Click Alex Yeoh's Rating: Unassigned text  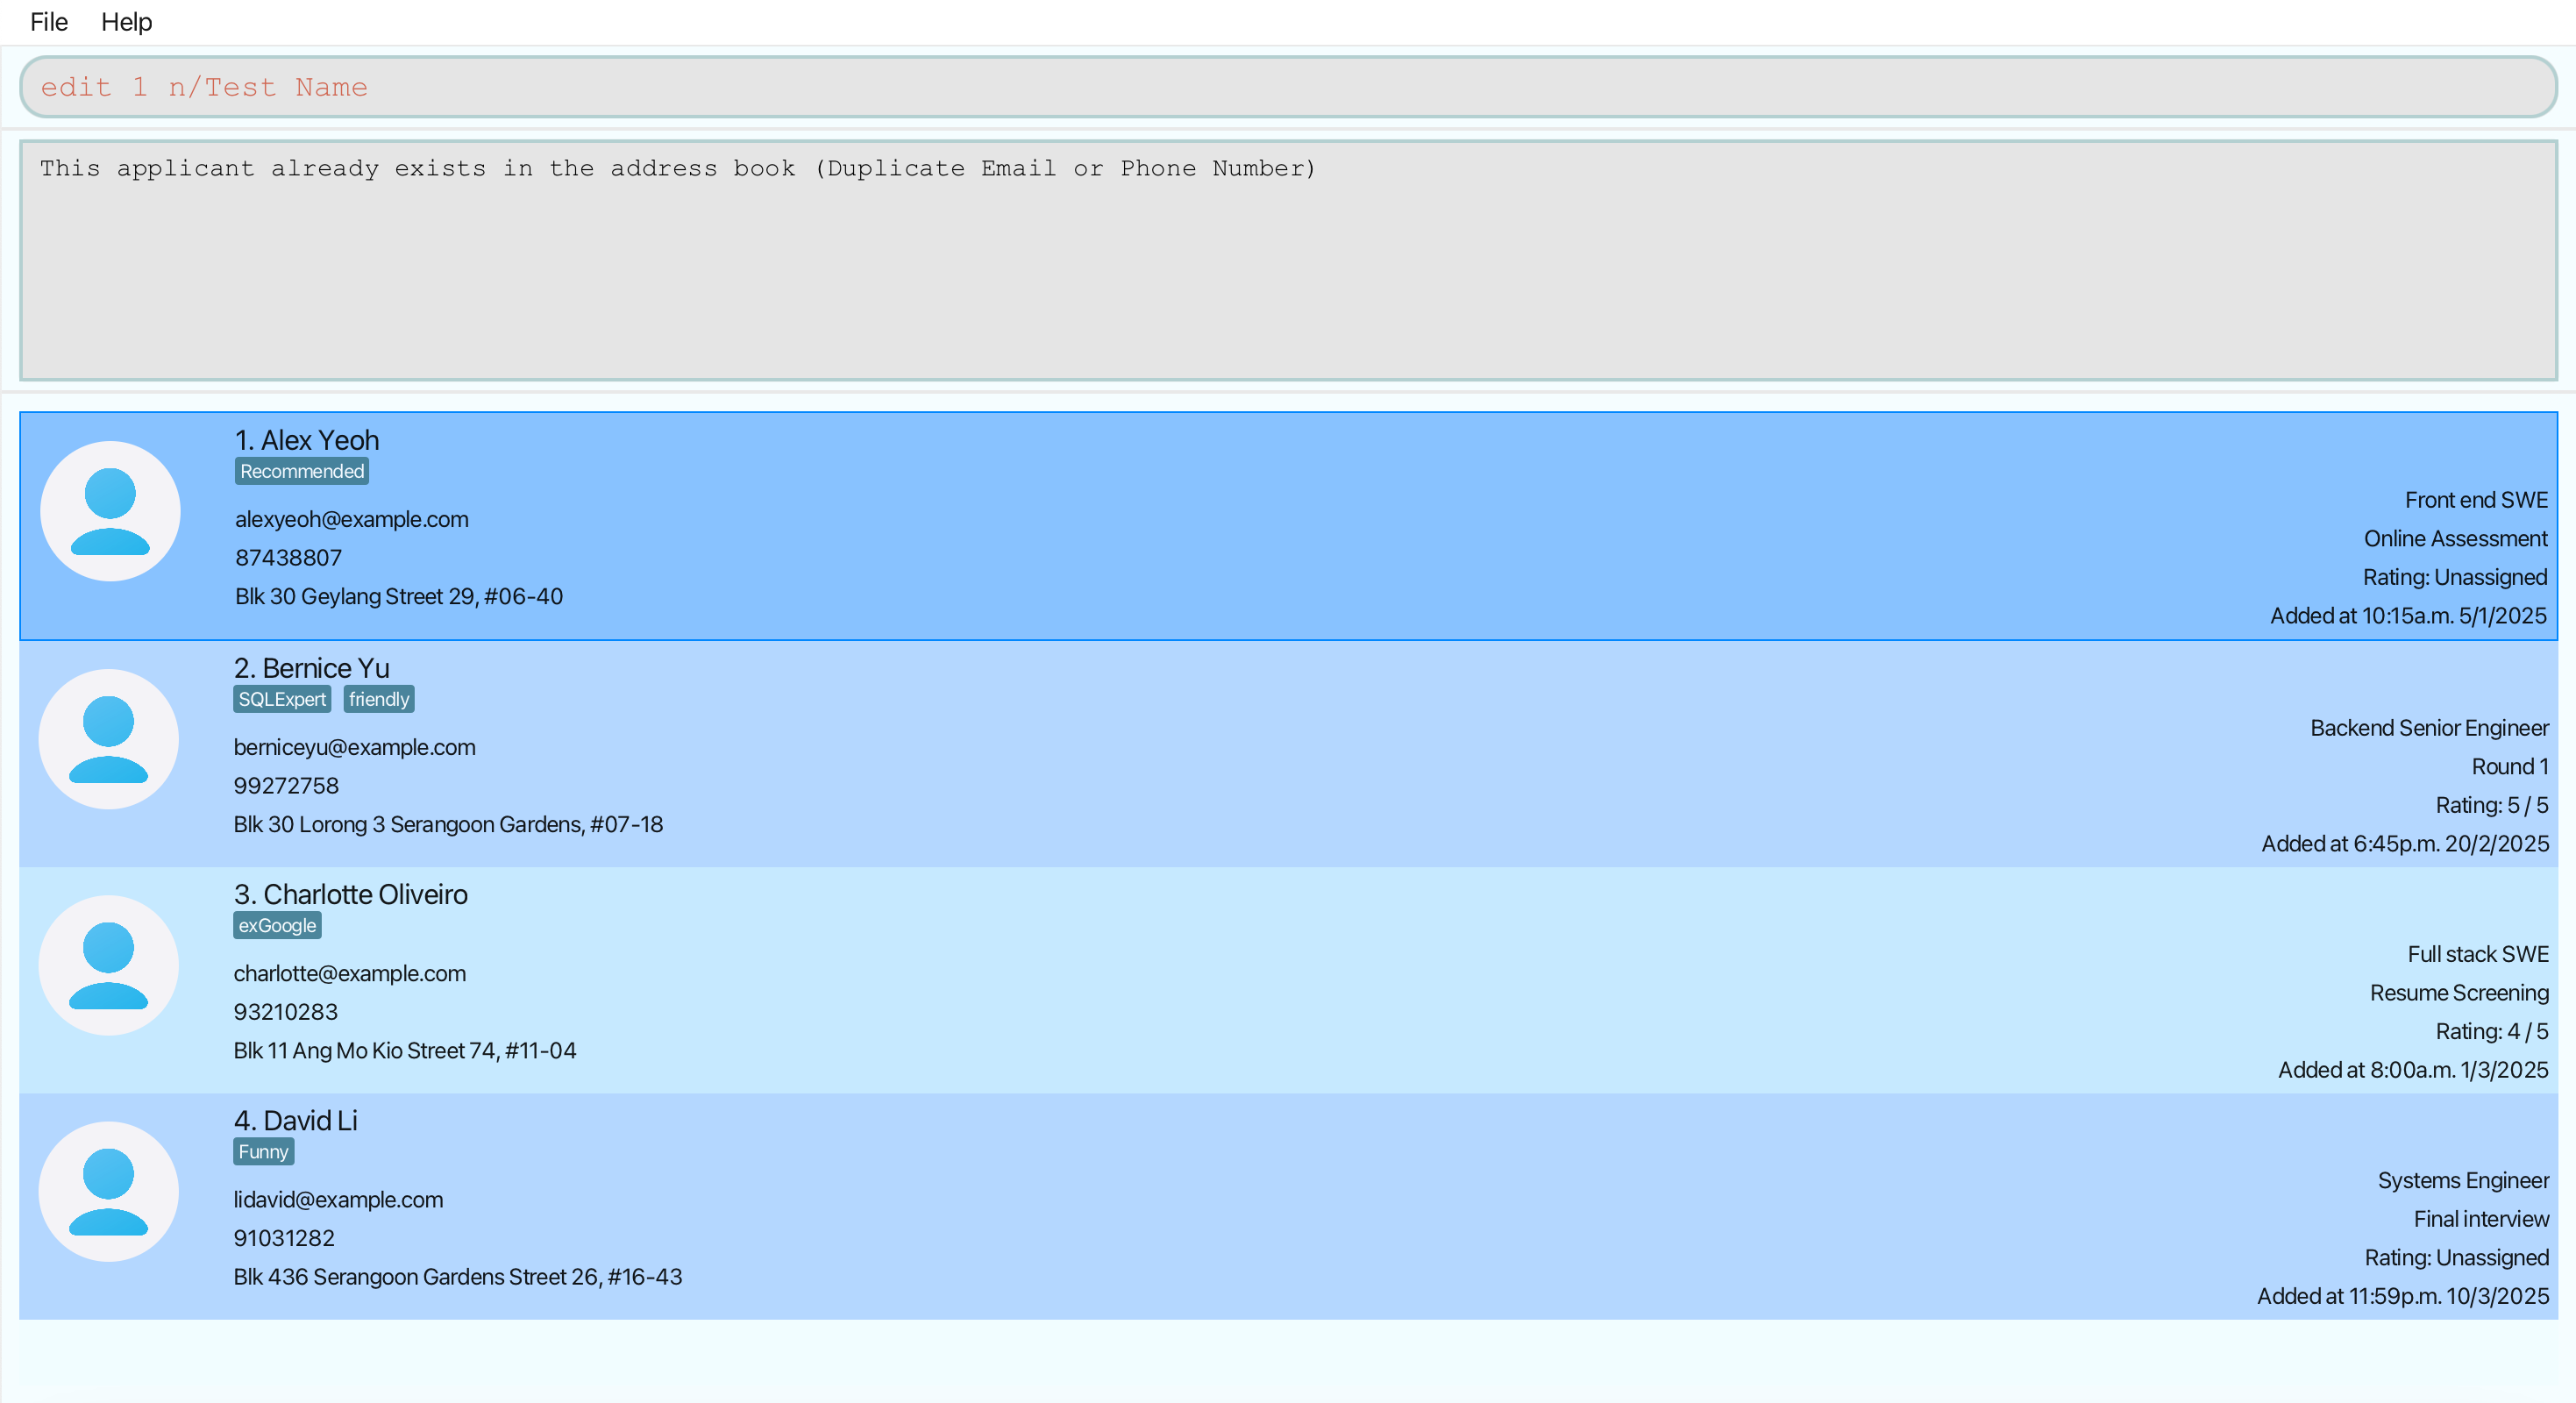pyautogui.click(x=2454, y=577)
